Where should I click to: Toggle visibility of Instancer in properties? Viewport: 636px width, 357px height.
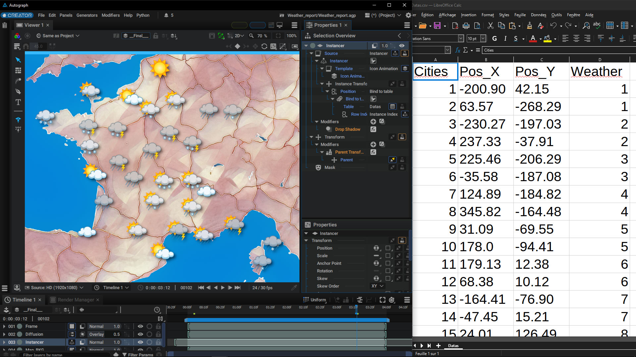tap(402, 46)
